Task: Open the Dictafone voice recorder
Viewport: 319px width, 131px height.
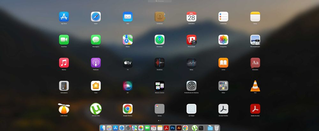Action: [x=160, y=63]
